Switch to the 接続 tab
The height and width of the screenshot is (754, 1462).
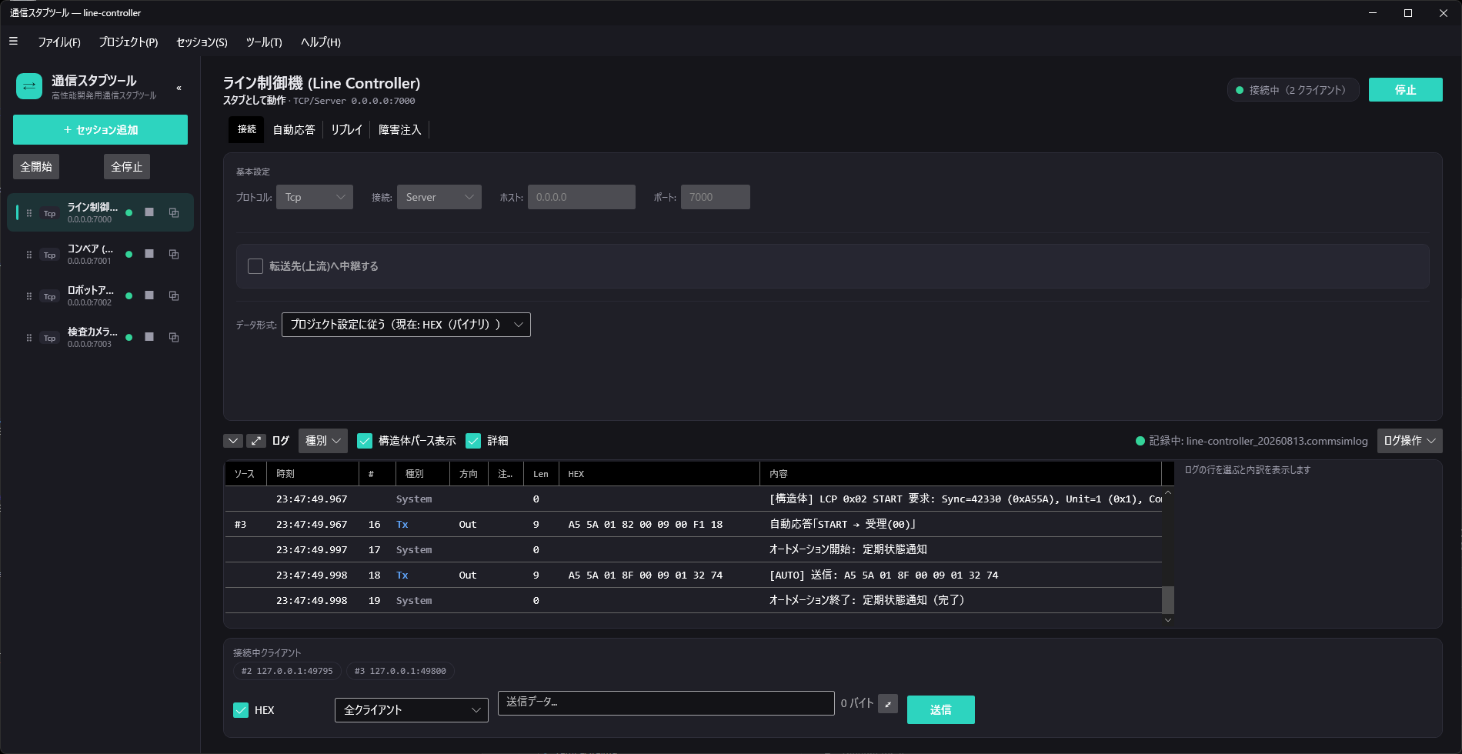point(246,129)
